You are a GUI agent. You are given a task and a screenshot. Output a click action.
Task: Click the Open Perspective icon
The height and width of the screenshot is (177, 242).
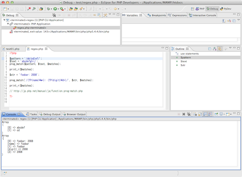click(x=192, y=9)
